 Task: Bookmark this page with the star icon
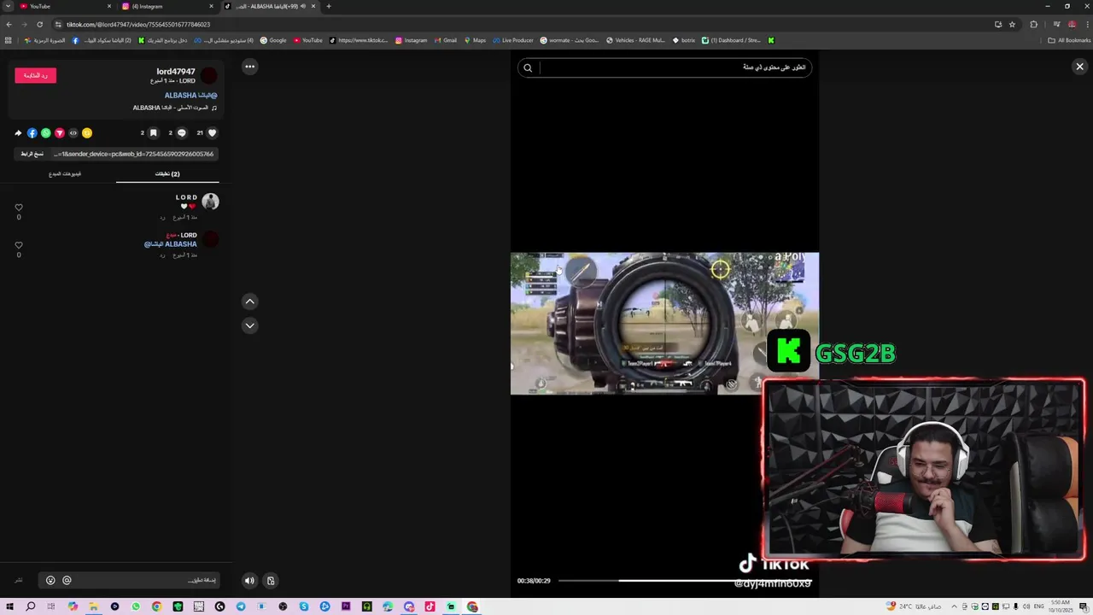point(1012,24)
